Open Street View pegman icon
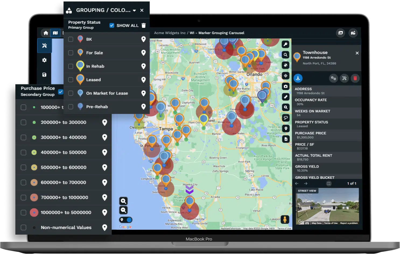The image size is (400, 254). pyautogui.click(x=285, y=219)
